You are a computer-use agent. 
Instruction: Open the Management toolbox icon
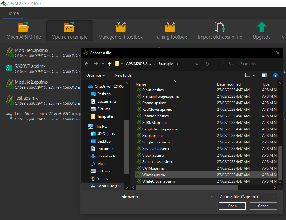(x=121, y=27)
